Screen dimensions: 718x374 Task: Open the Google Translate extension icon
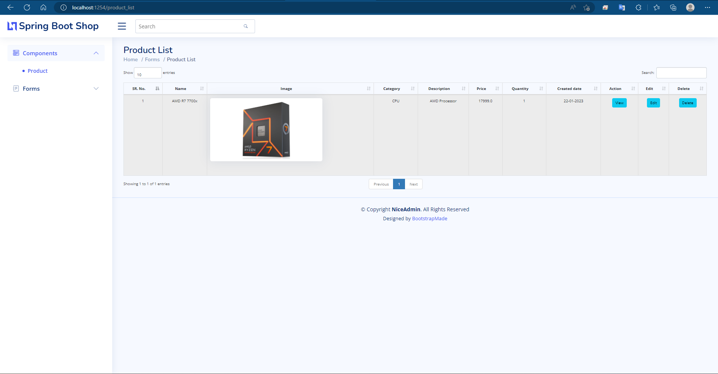(x=622, y=7)
